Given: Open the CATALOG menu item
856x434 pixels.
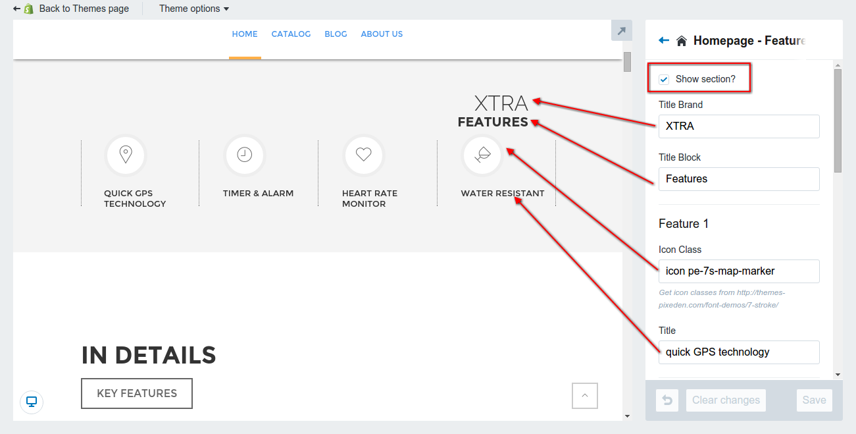Looking at the screenshot, I should pos(291,34).
